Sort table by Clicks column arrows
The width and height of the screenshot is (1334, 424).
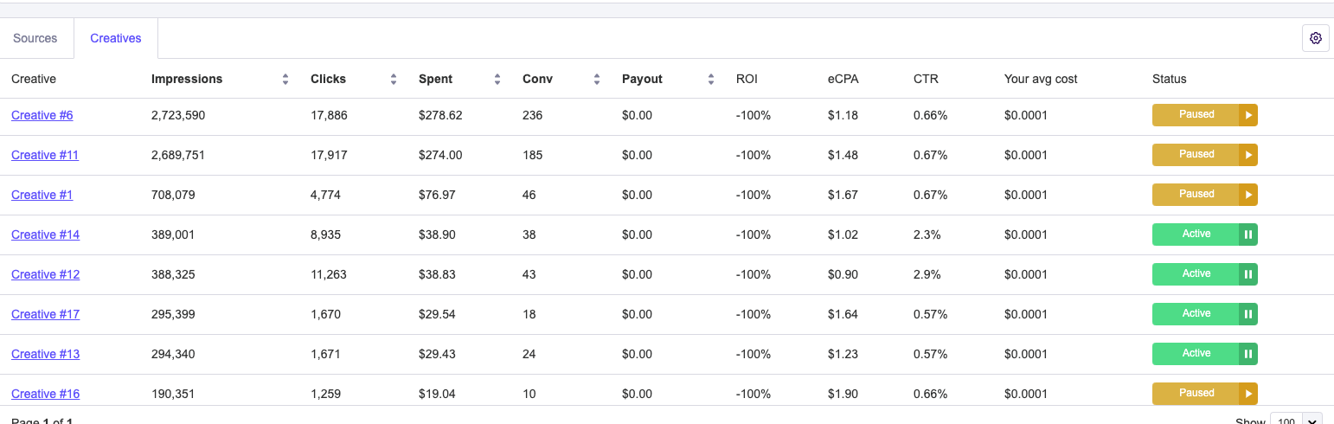394,80
